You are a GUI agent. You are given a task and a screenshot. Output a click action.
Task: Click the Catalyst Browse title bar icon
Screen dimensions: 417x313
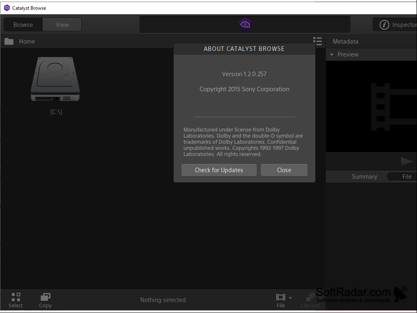(7, 8)
